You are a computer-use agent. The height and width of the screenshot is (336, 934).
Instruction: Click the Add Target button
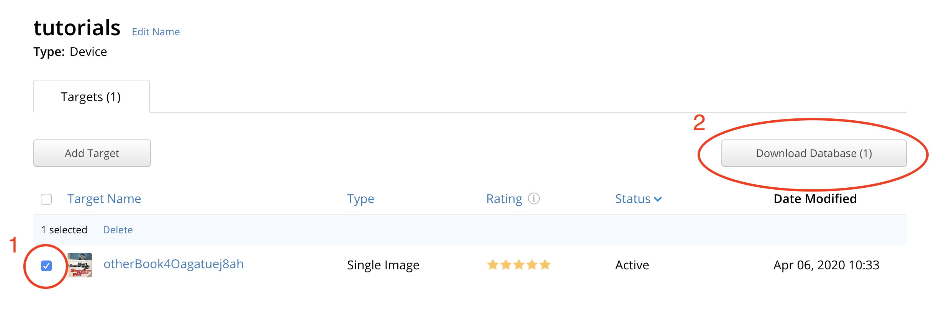coord(92,153)
